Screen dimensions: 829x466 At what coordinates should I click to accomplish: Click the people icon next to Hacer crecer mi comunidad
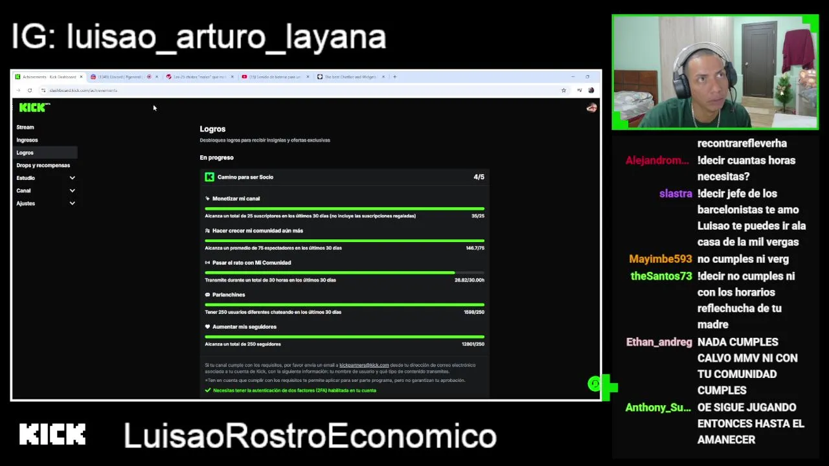[207, 230]
